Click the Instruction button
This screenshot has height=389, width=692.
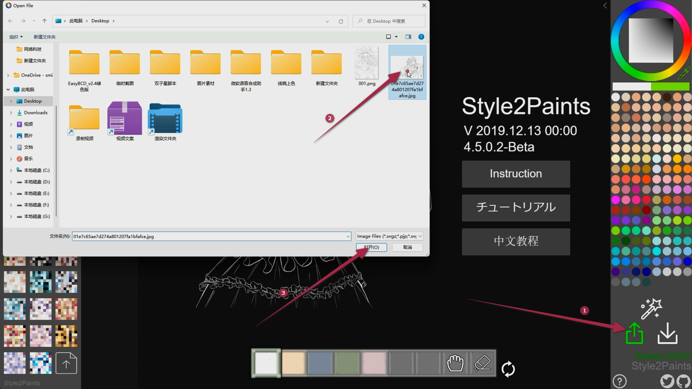click(516, 174)
